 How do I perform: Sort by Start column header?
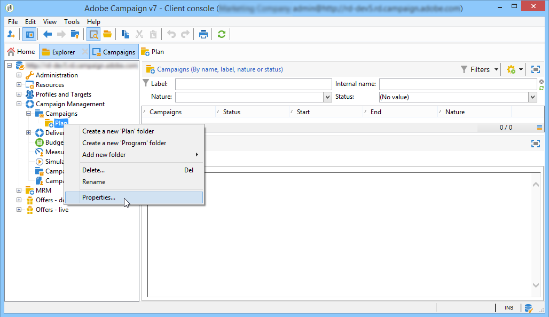[x=326, y=112]
